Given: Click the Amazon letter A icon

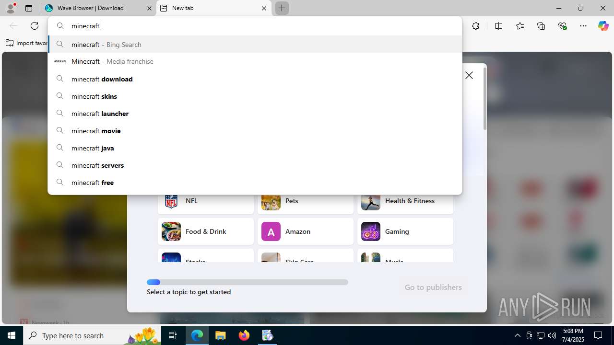Looking at the screenshot, I should (x=271, y=231).
